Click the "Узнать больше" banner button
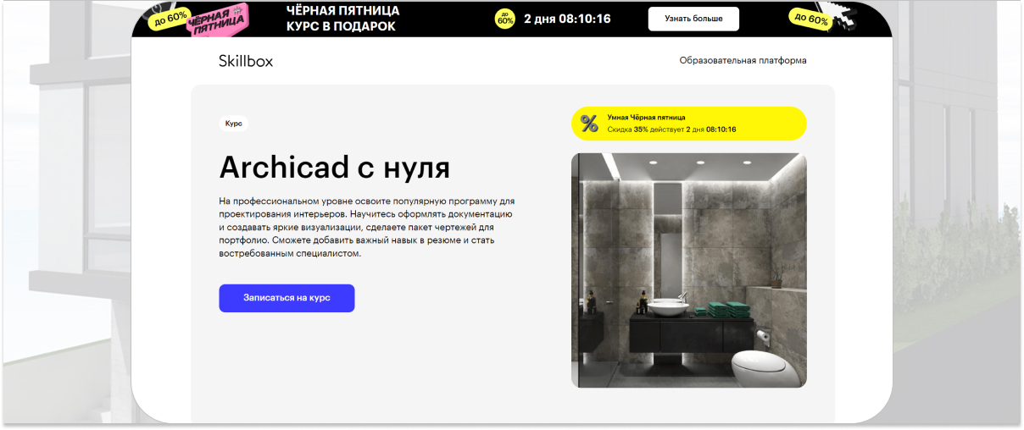 (693, 19)
